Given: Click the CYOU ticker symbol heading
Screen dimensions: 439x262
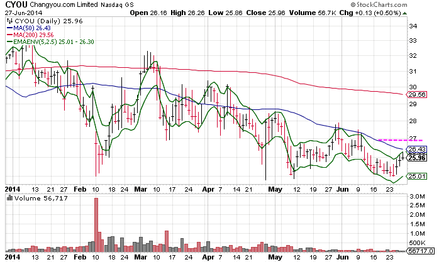Looking at the screenshot, I should coord(16,4).
